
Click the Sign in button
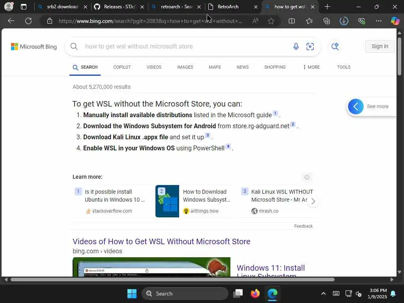click(x=380, y=47)
